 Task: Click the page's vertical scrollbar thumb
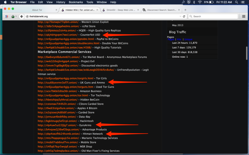coord(247,53)
